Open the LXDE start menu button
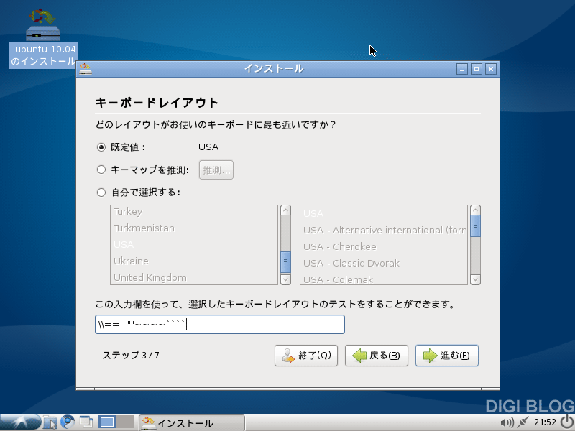 (20, 422)
